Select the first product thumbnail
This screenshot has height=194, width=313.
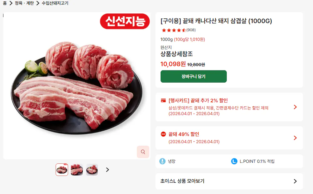(x=62, y=169)
